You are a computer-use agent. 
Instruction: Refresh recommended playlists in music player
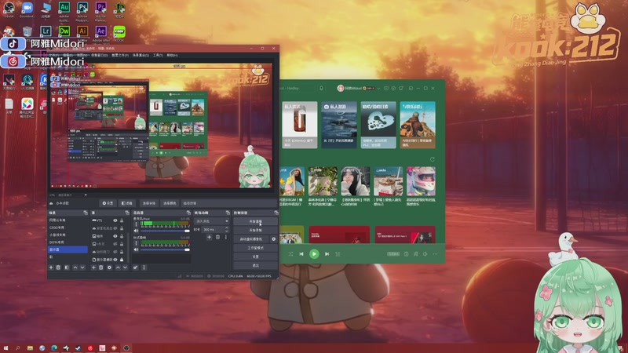pyautogui.click(x=433, y=159)
